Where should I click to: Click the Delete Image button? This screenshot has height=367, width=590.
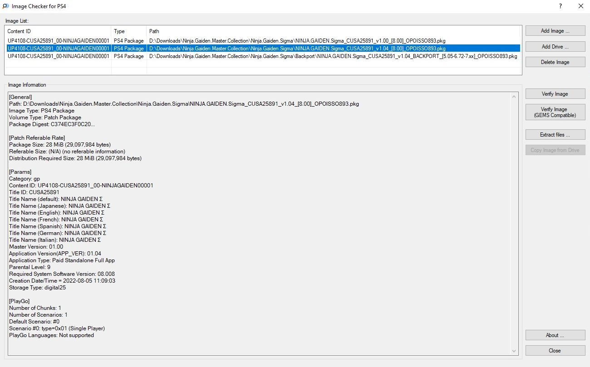pyautogui.click(x=555, y=62)
